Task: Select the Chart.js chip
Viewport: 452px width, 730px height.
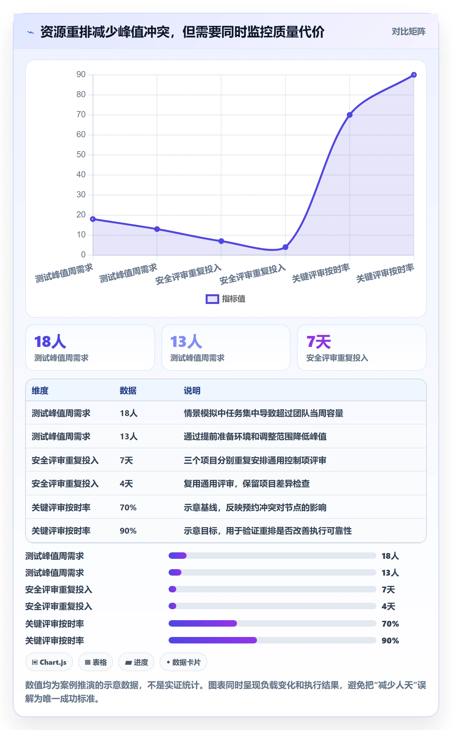Action: point(49,662)
